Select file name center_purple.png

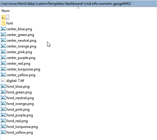(x=21, y=58)
